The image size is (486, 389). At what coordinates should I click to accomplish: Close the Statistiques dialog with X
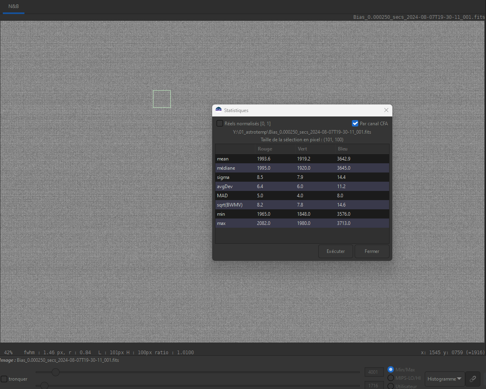coord(386,110)
